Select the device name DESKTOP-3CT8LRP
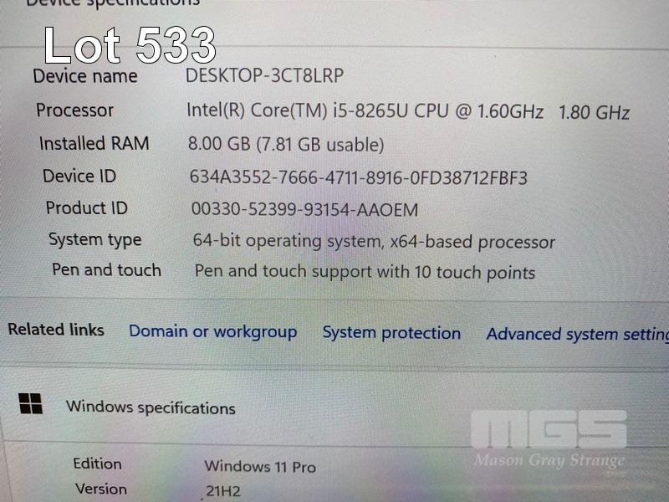 [264, 75]
